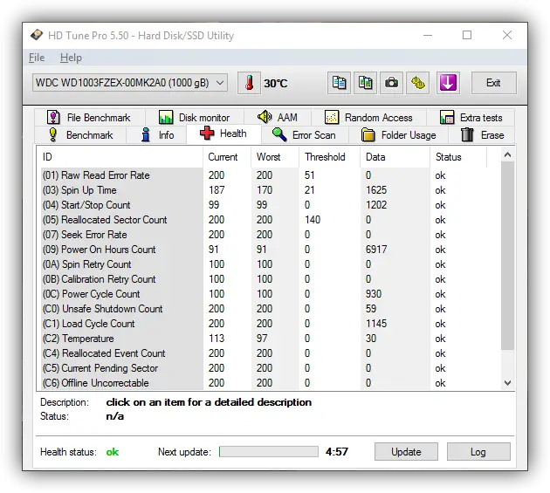Switch to the Erase tab
Viewport: 550px width, 493px height.
pos(482,135)
